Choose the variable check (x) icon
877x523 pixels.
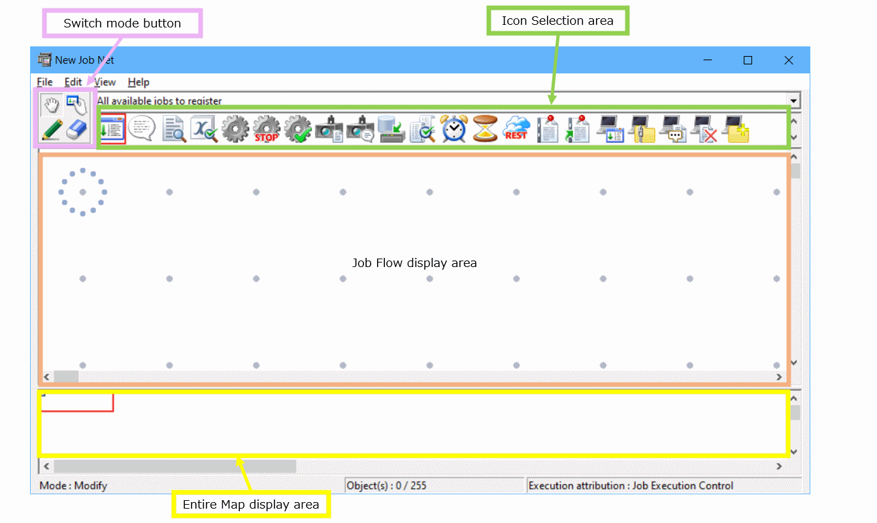pos(204,129)
